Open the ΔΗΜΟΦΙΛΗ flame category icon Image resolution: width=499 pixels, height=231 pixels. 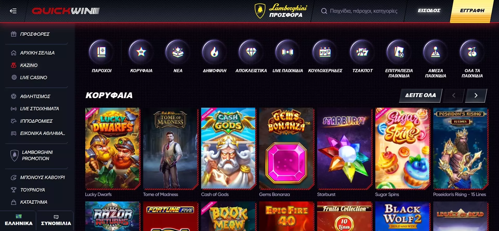pos(214,52)
